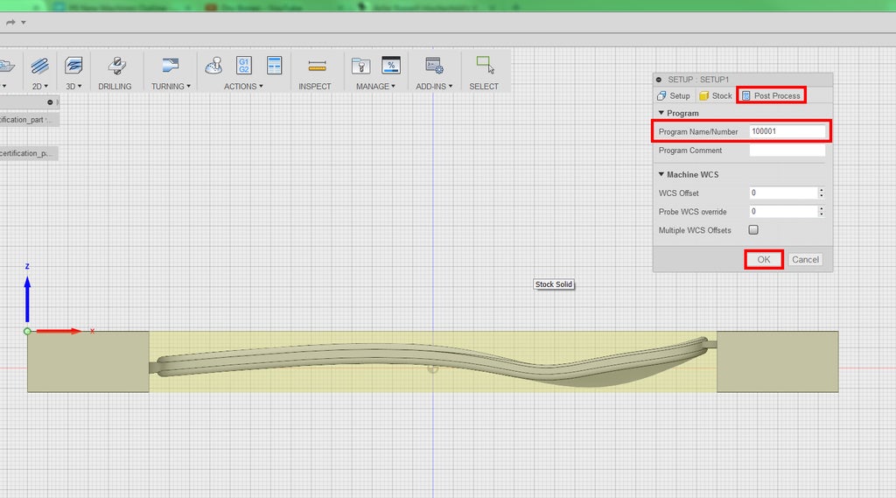Image resolution: width=896 pixels, height=498 pixels.
Task: Click the 'Program Name/Number' label
Action: pos(698,131)
